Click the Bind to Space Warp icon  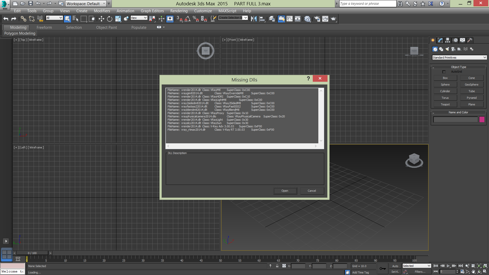click(40, 19)
